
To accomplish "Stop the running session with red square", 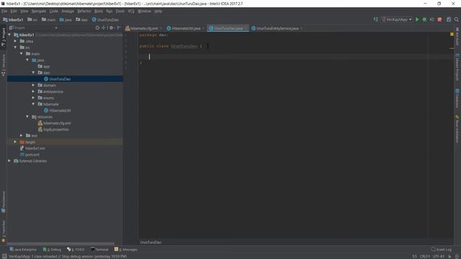I will [439, 19].
